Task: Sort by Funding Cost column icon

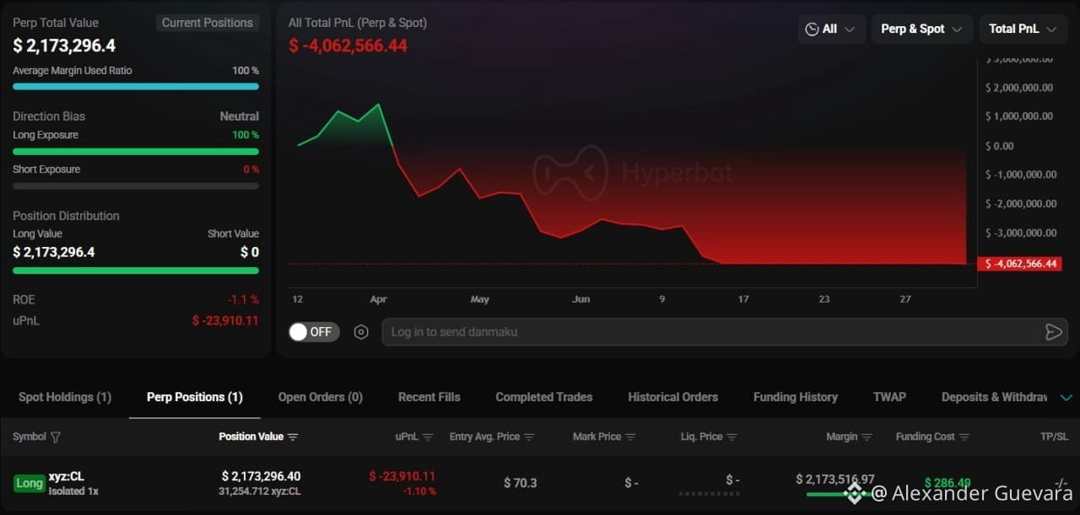Action: pos(964,437)
